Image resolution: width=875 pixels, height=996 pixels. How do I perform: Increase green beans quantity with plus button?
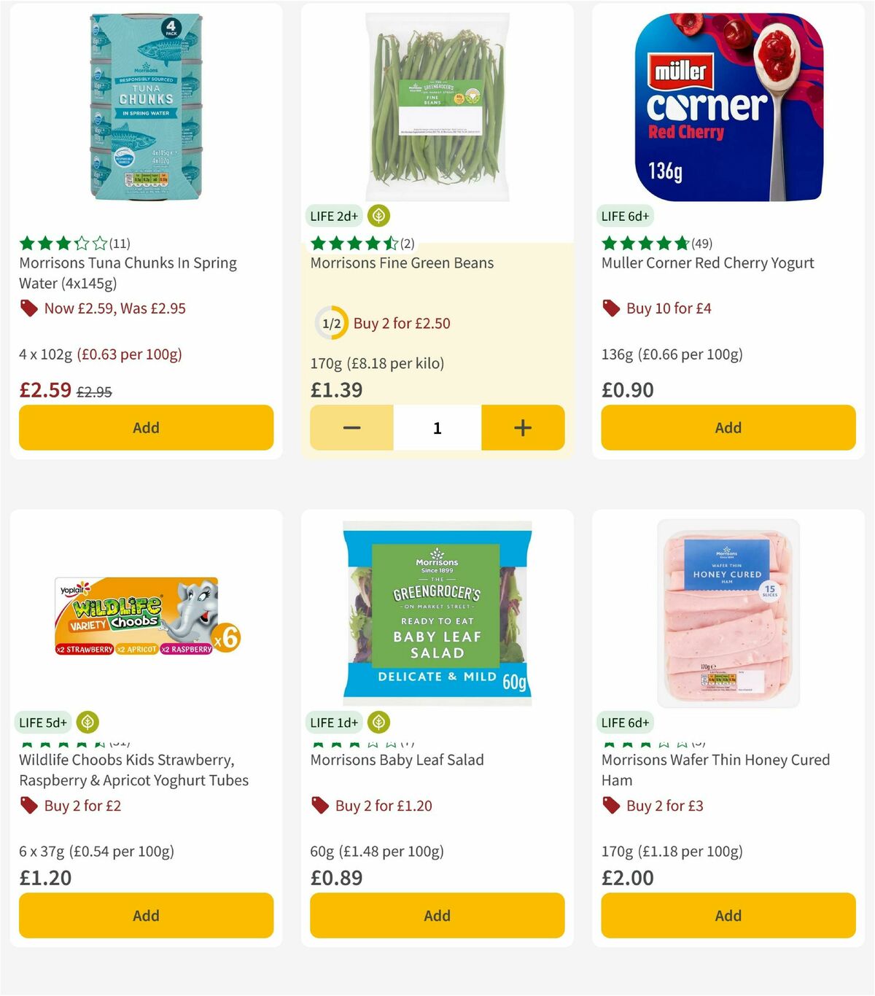coord(522,428)
